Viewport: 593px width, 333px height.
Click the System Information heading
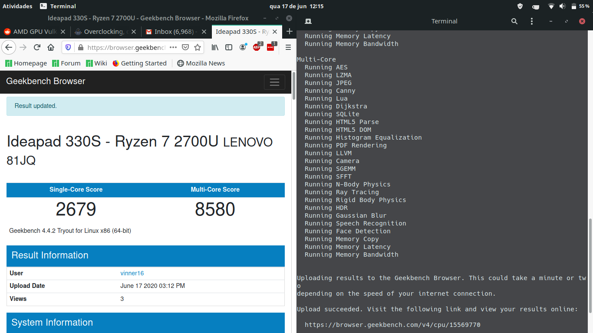click(52, 323)
